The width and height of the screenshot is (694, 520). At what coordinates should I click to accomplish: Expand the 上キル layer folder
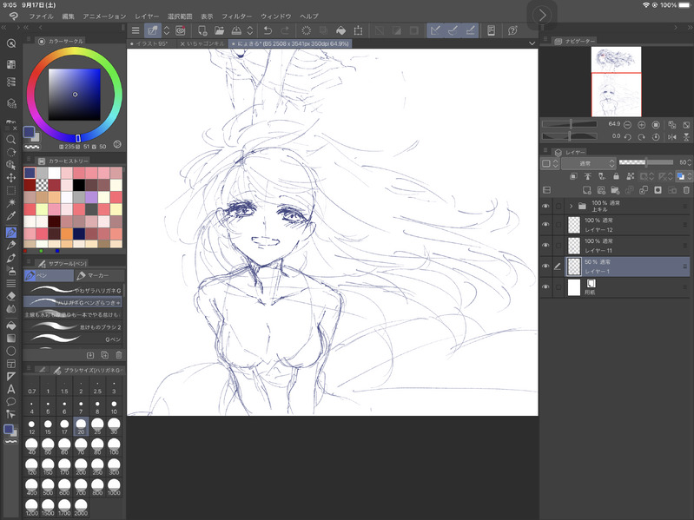tap(571, 206)
